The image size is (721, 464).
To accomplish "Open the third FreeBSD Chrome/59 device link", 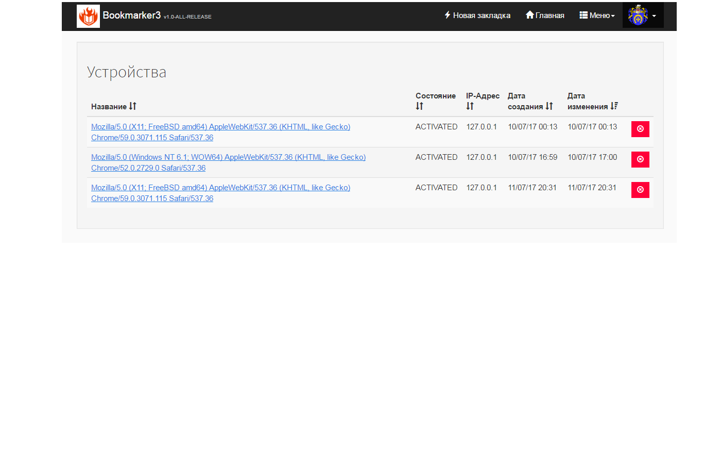I will [x=220, y=188].
